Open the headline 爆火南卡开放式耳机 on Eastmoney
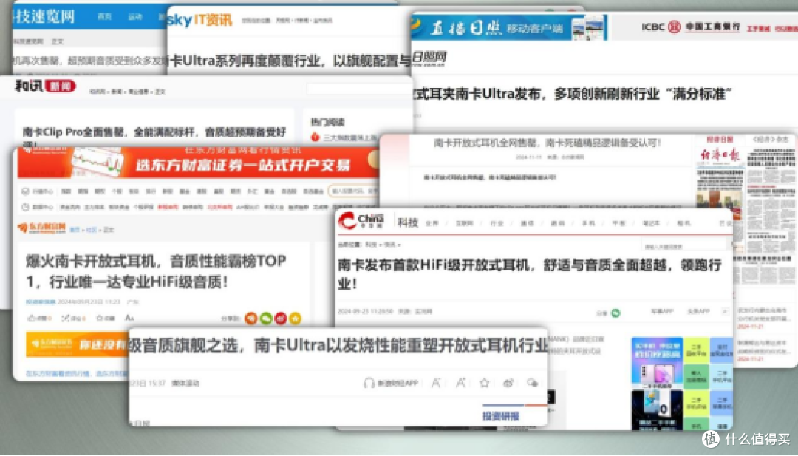Viewport: 798px width, 456px height. (x=156, y=271)
